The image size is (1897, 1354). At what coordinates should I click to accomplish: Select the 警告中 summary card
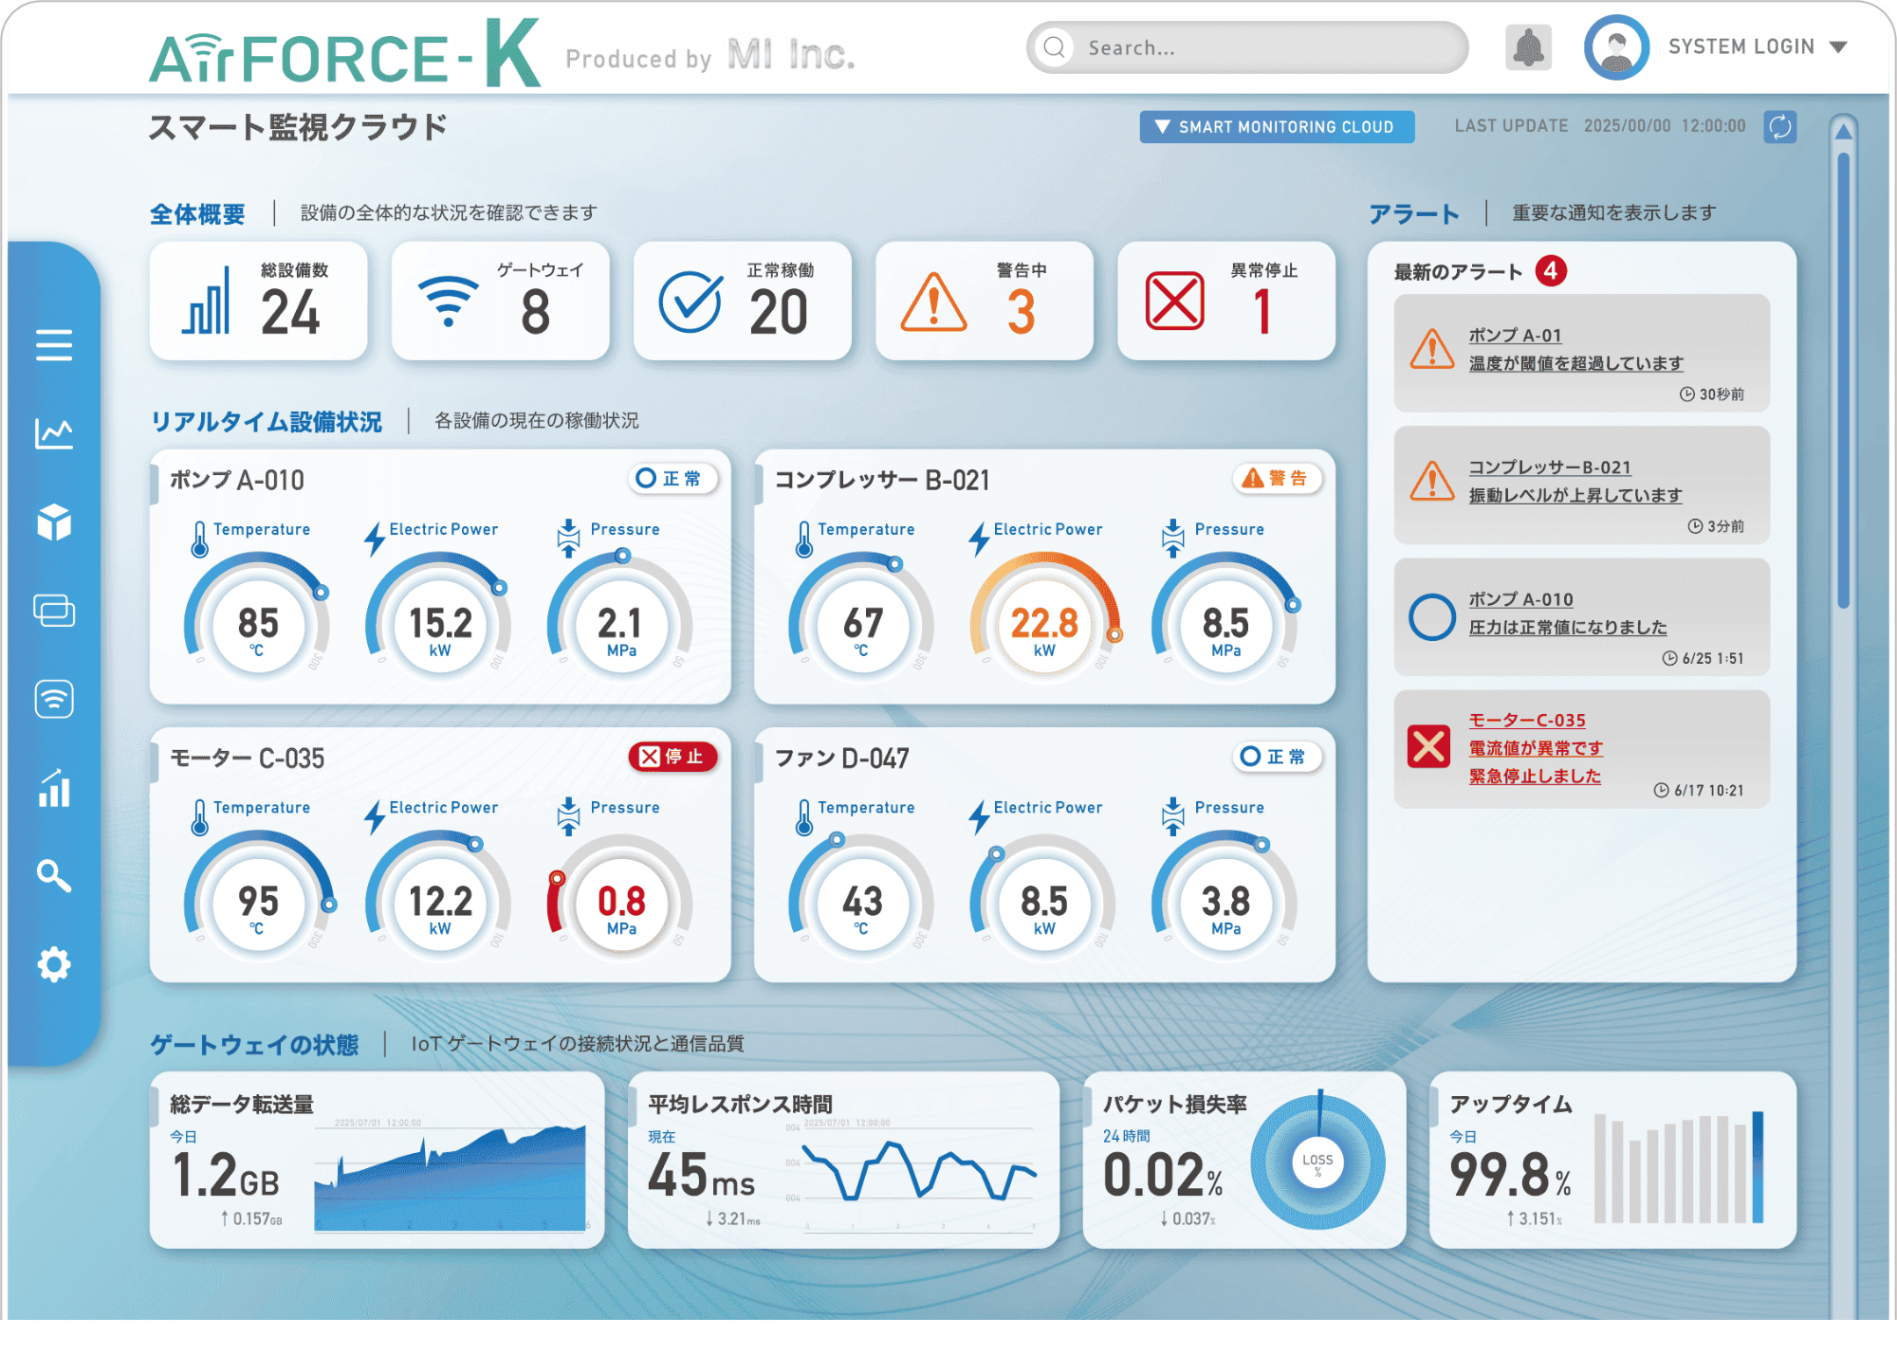tap(984, 302)
